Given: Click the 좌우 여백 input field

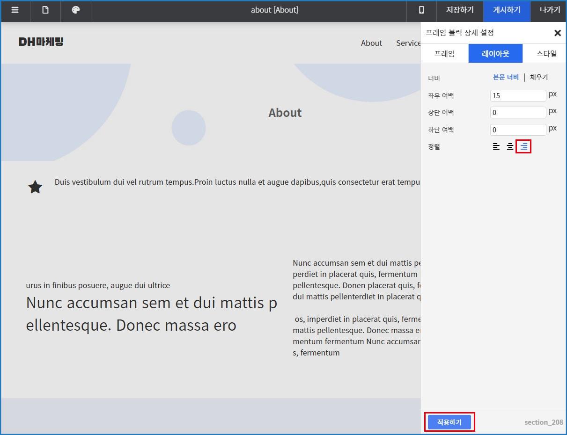Looking at the screenshot, I should click(518, 95).
